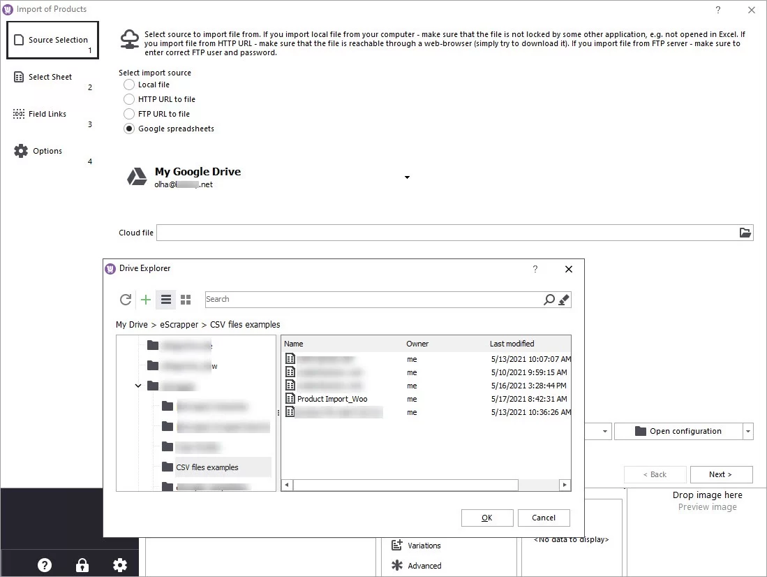Open the dropdown arrow beside Open configuration
The width and height of the screenshot is (767, 577).
[x=748, y=432]
